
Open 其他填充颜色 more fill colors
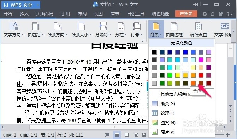point(175,94)
